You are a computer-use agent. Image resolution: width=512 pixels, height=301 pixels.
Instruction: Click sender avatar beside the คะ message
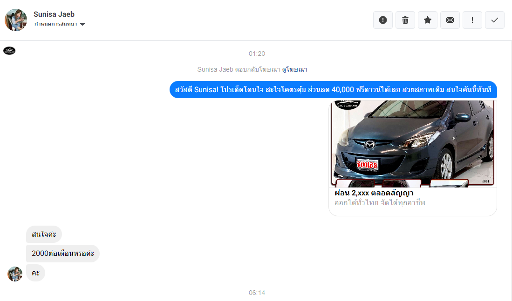point(15,274)
